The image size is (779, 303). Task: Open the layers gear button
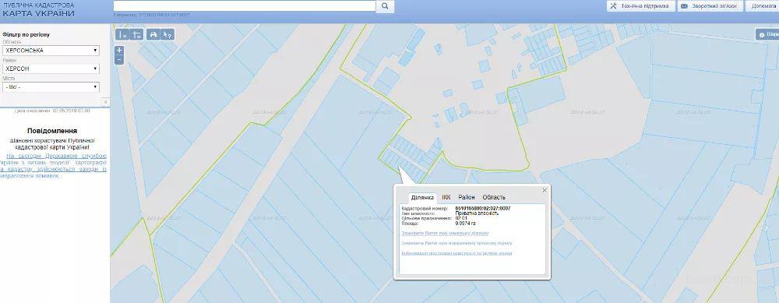[767, 34]
